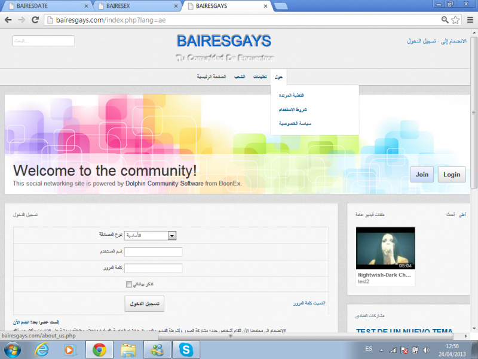The width and height of the screenshot is (478, 359).
Task: Click the vertical scrollbar thumb
Action: pos(474,113)
